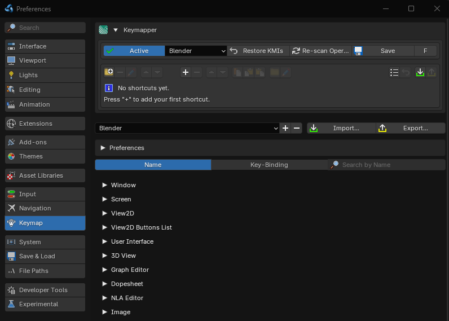449x321 pixels.
Task: Open the Blender keymap preset dropdown
Action: click(x=187, y=128)
